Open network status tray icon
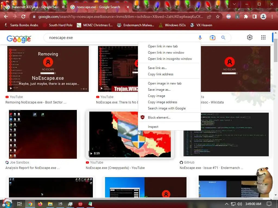Screen dimensions: 278x208 click(x=233, y=204)
